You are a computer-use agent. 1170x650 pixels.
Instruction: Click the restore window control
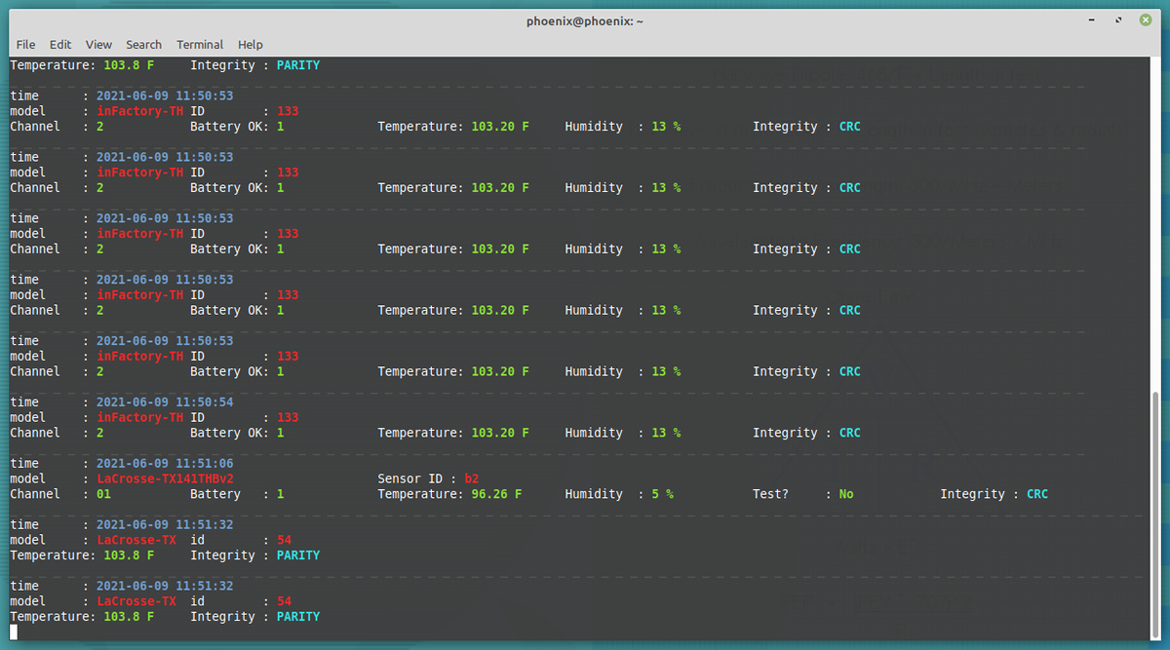[1118, 19]
